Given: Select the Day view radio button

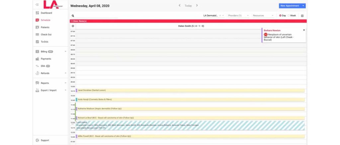Looking at the screenshot, I should click(x=280, y=16).
